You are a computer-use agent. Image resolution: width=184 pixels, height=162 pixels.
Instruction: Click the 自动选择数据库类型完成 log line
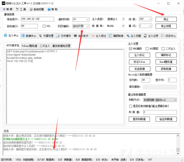[33, 142]
